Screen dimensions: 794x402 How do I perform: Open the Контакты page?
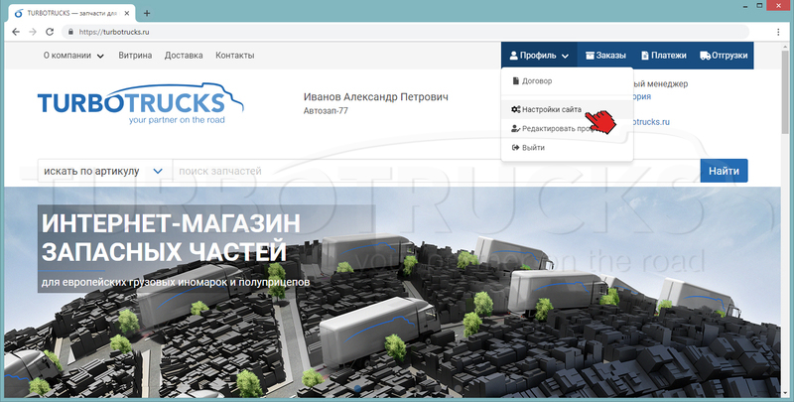tap(235, 56)
